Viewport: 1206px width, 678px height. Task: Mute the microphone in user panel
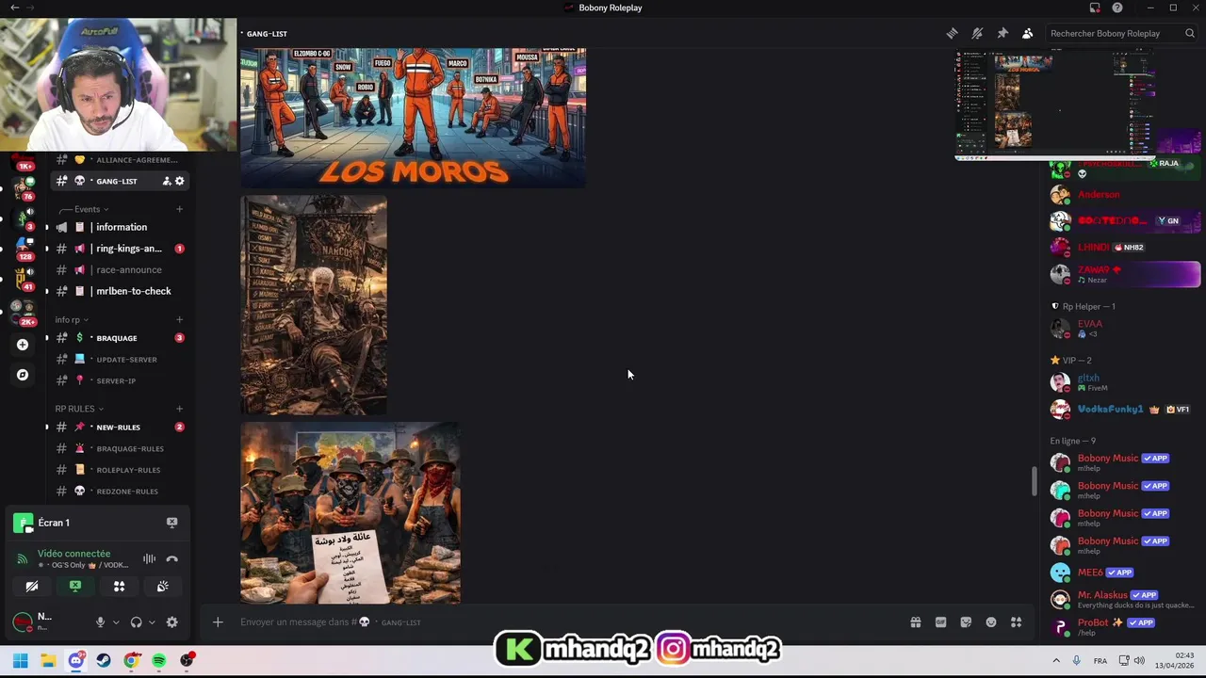pyautogui.click(x=100, y=622)
